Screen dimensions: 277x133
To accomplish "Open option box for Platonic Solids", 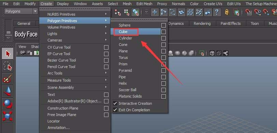I will [x=164, y=96].
